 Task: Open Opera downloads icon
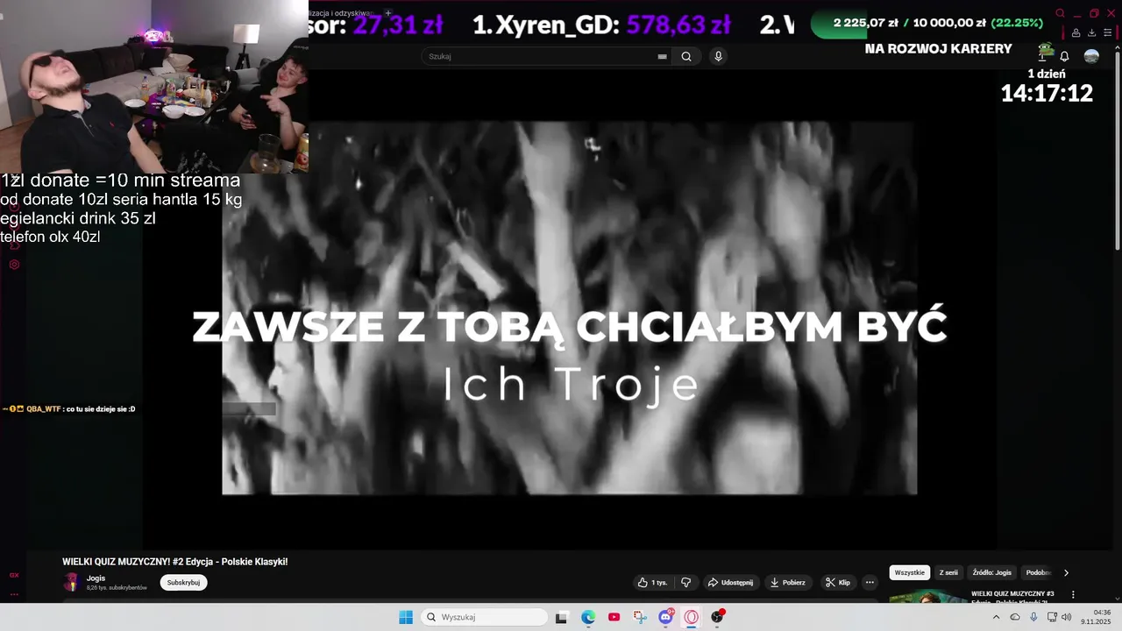(x=1091, y=33)
